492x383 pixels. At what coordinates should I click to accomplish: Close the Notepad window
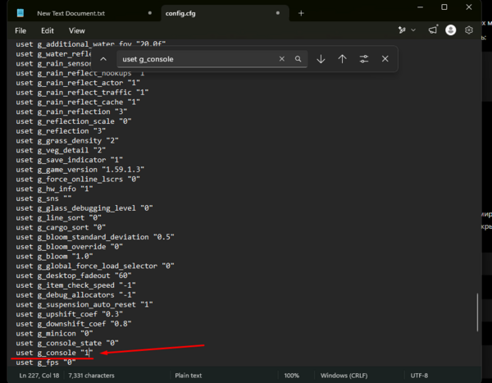(469, 7)
